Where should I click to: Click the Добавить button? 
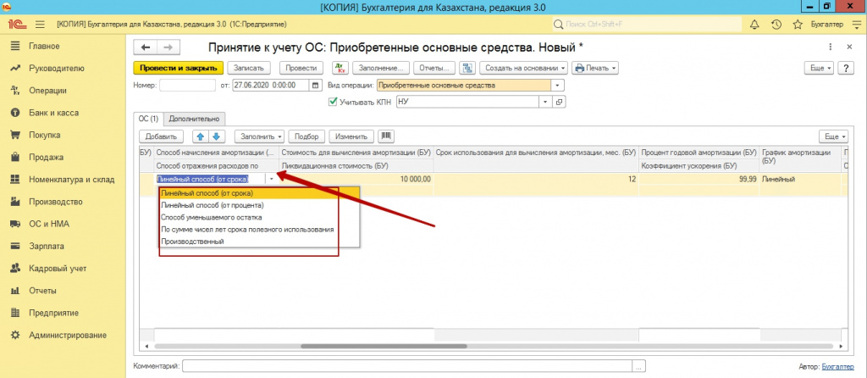click(160, 136)
